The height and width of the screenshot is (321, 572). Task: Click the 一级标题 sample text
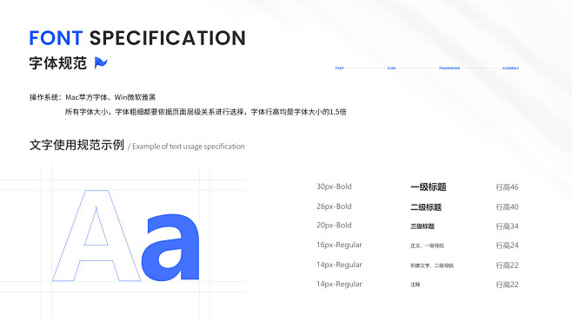pyautogui.click(x=429, y=187)
